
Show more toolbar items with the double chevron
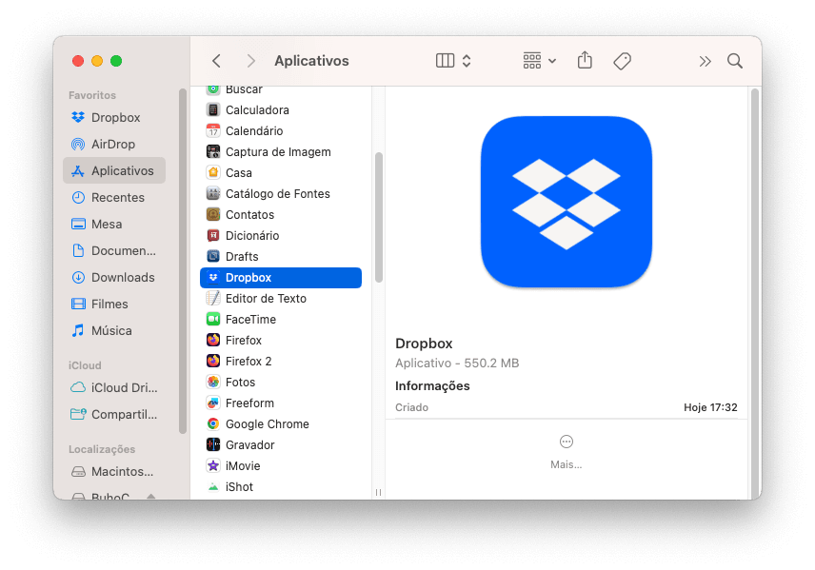(705, 61)
